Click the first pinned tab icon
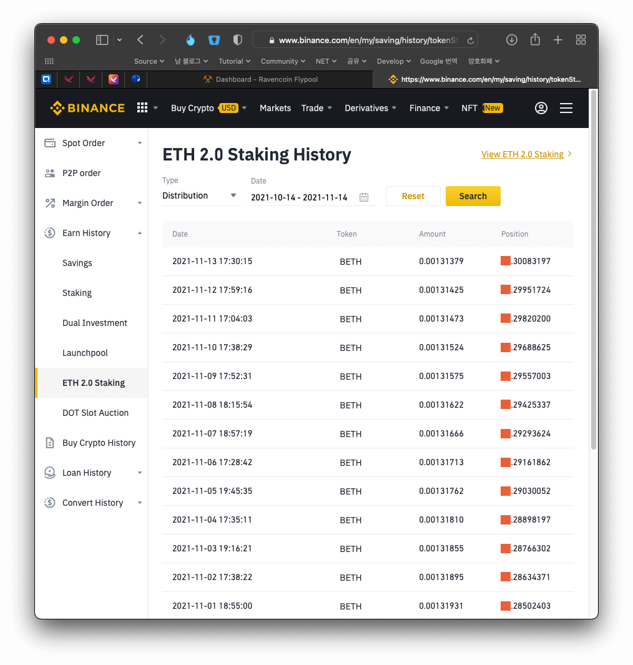633x665 pixels. click(x=46, y=79)
